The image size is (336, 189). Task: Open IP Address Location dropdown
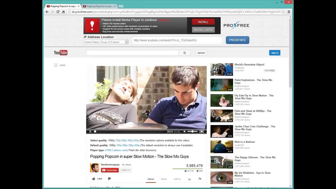(106, 42)
